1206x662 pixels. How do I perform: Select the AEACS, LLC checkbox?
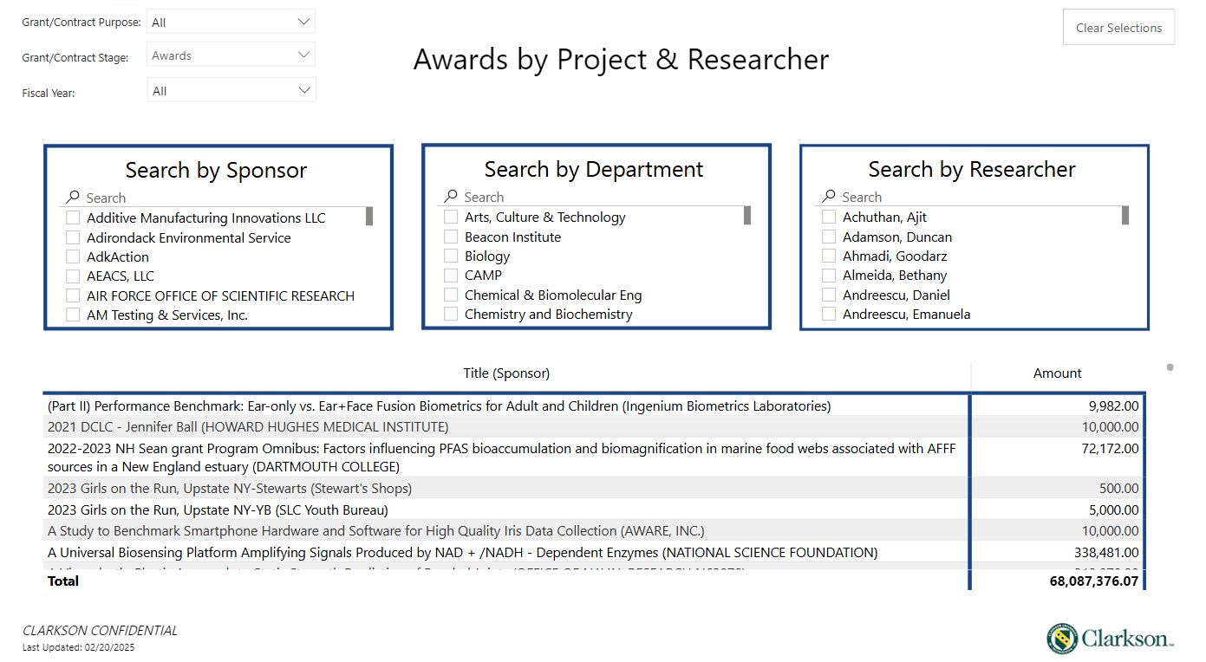coord(73,276)
